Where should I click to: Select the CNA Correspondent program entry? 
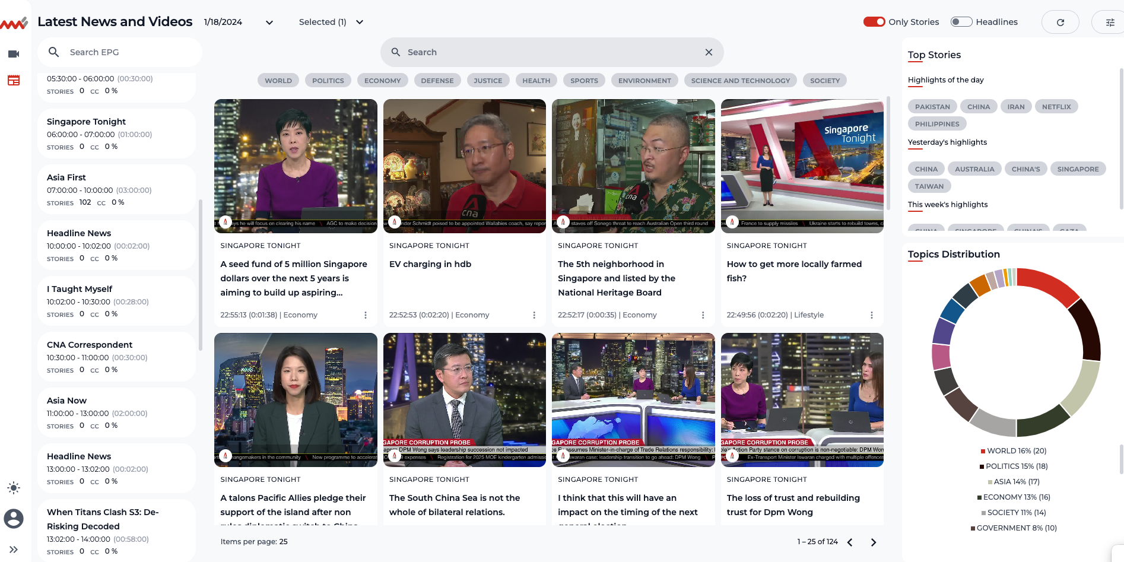pyautogui.click(x=117, y=357)
